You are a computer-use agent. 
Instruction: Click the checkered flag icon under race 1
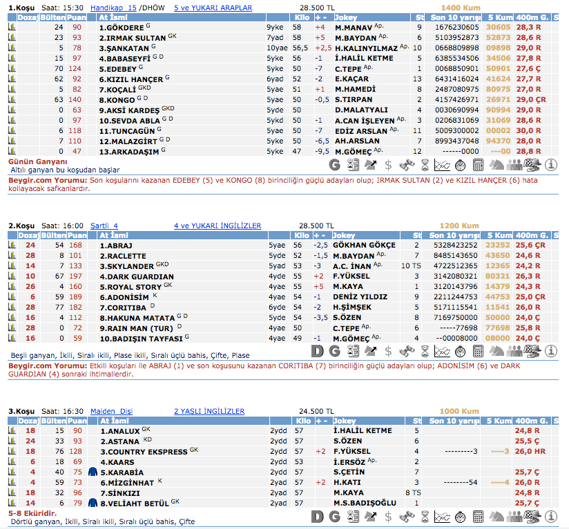pos(532,165)
